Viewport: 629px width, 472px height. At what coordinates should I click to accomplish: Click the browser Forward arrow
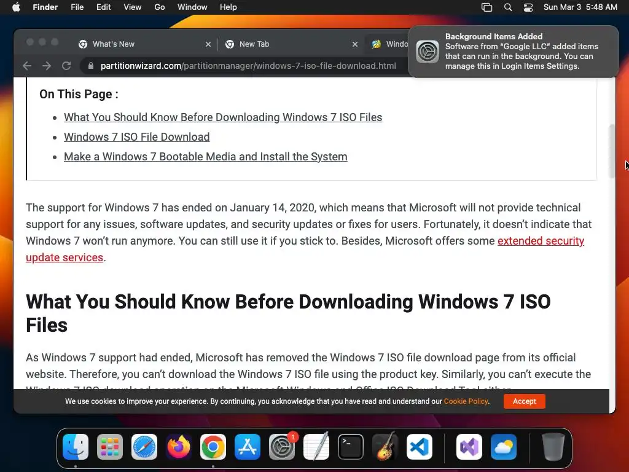pyautogui.click(x=47, y=66)
